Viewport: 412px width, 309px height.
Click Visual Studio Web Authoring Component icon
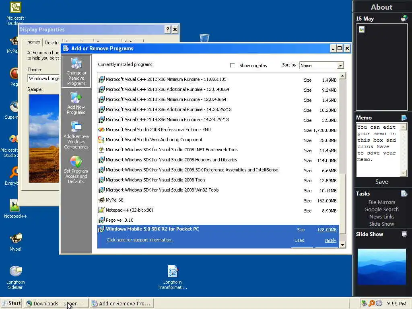coord(101,140)
